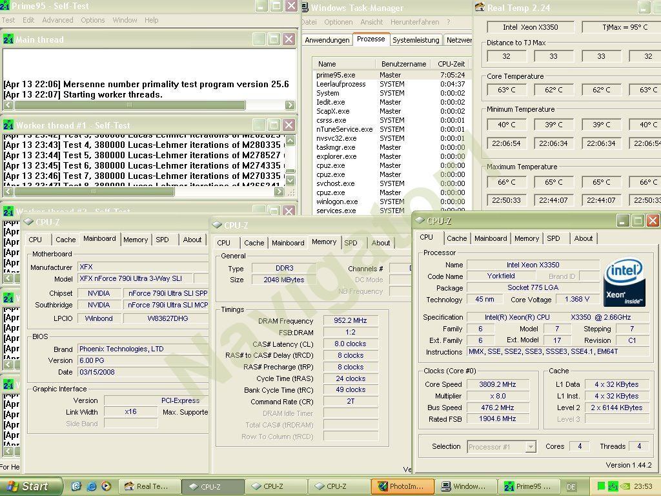
Task: Select taskmgr.exe process row
Action: point(391,147)
